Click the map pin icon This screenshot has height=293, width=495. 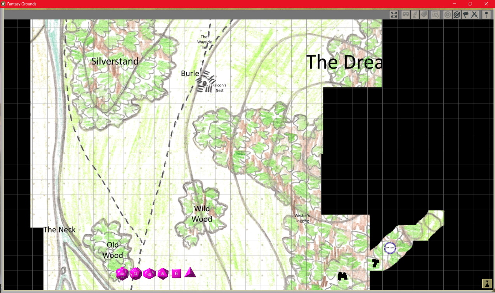click(486, 15)
